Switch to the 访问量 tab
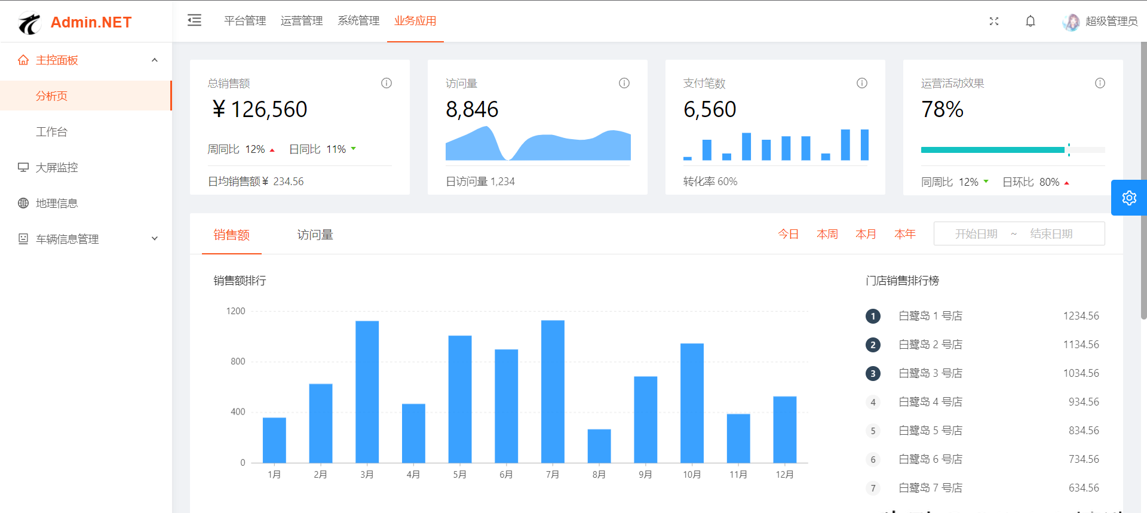Image resolution: width=1147 pixels, height=513 pixels. (x=315, y=235)
